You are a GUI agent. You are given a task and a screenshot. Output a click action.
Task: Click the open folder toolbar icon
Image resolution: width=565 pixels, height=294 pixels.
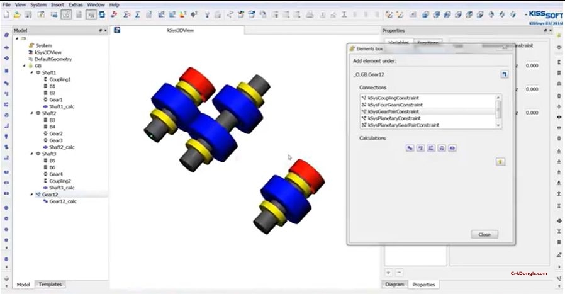(17, 14)
